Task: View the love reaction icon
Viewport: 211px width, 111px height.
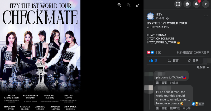Action: [x=148, y=53]
